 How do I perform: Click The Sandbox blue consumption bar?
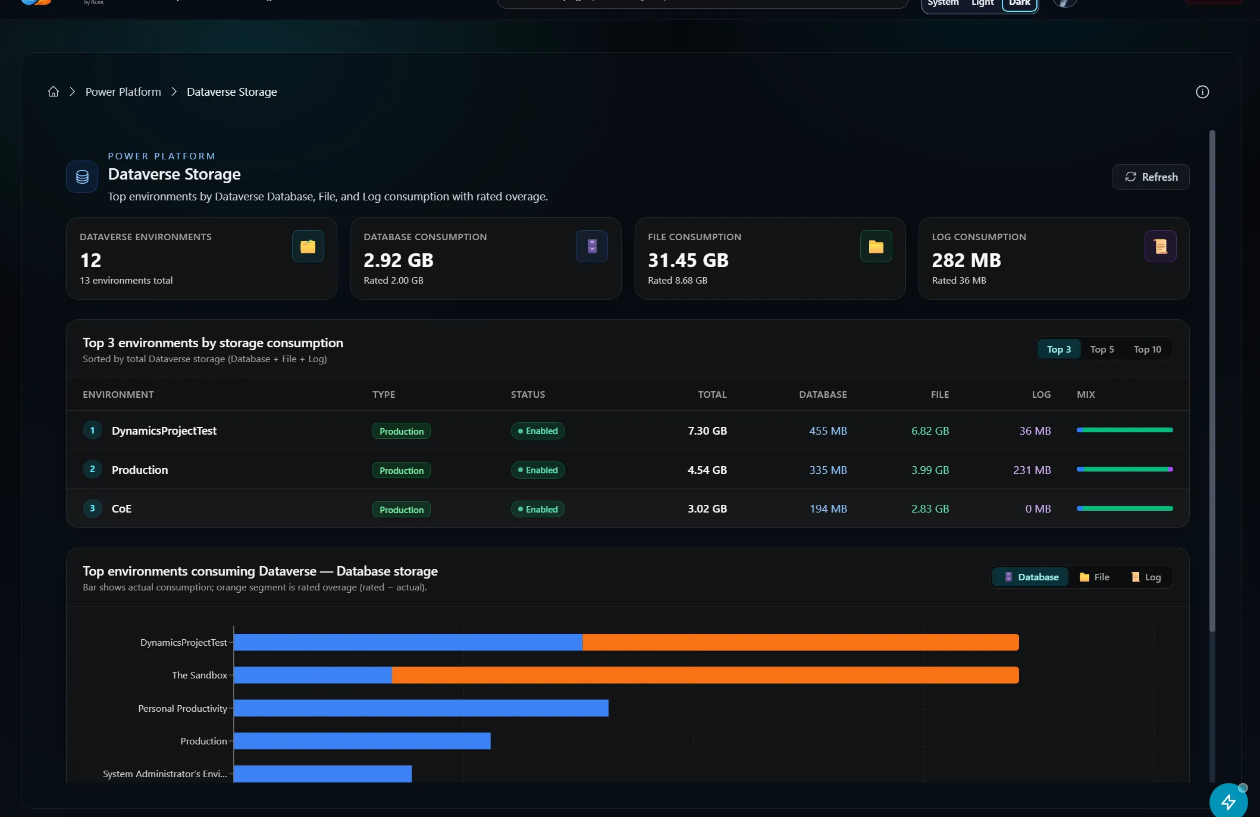[x=313, y=675]
